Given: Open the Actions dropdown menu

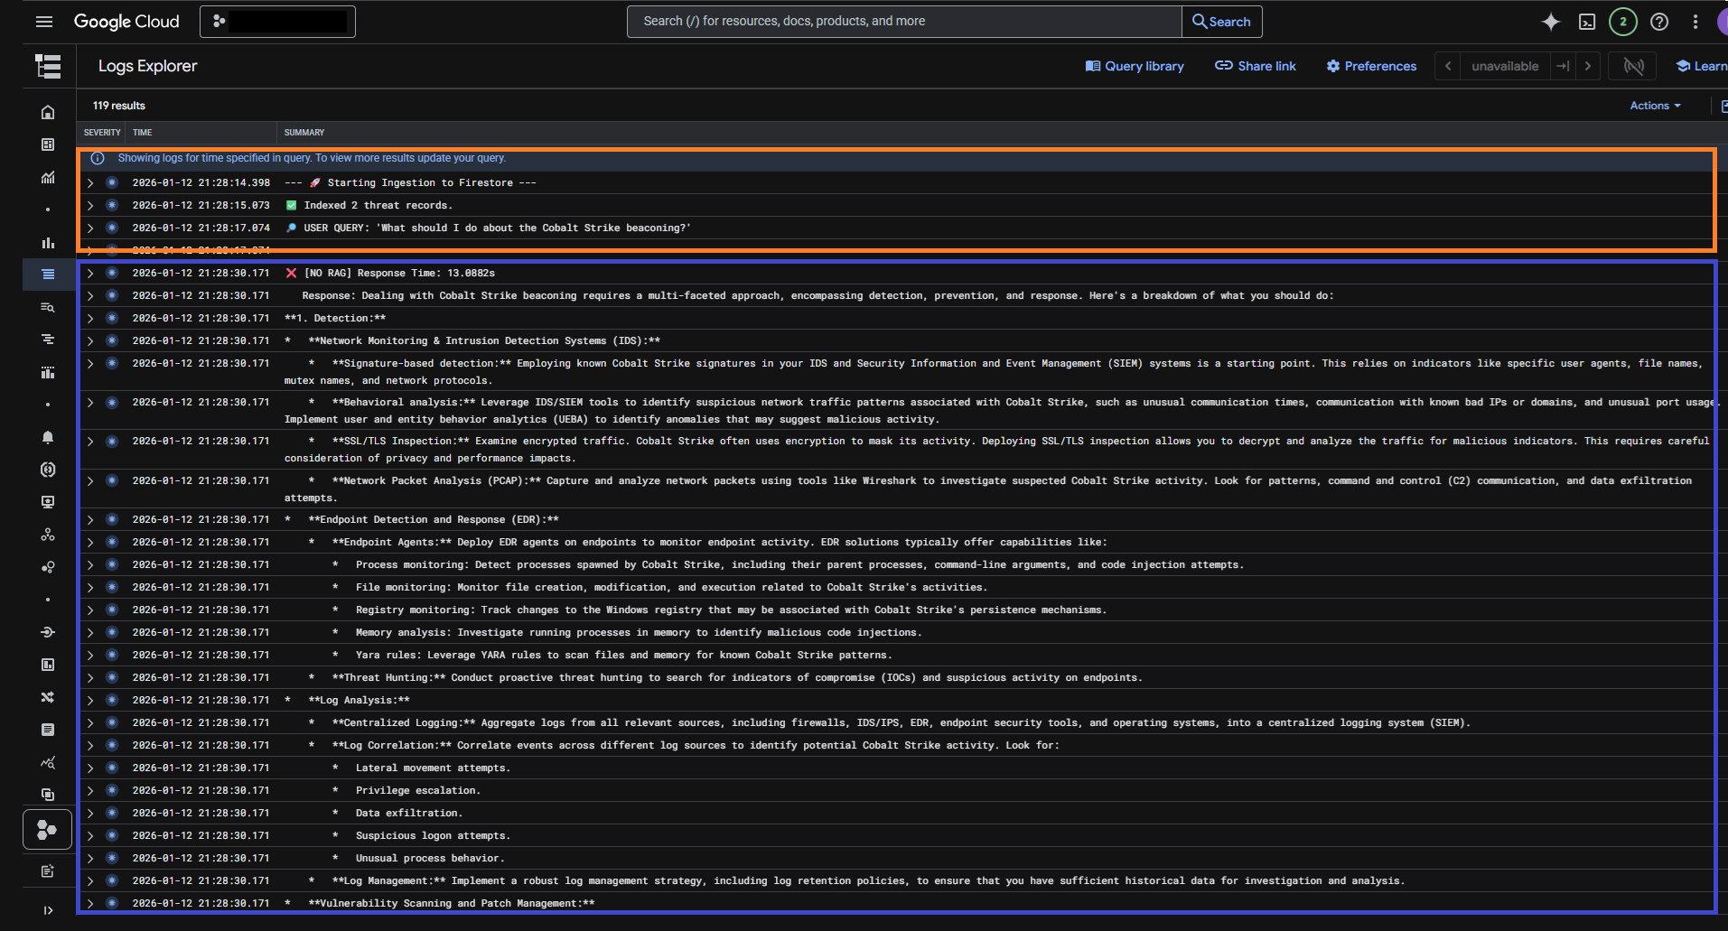Looking at the screenshot, I should [1655, 106].
